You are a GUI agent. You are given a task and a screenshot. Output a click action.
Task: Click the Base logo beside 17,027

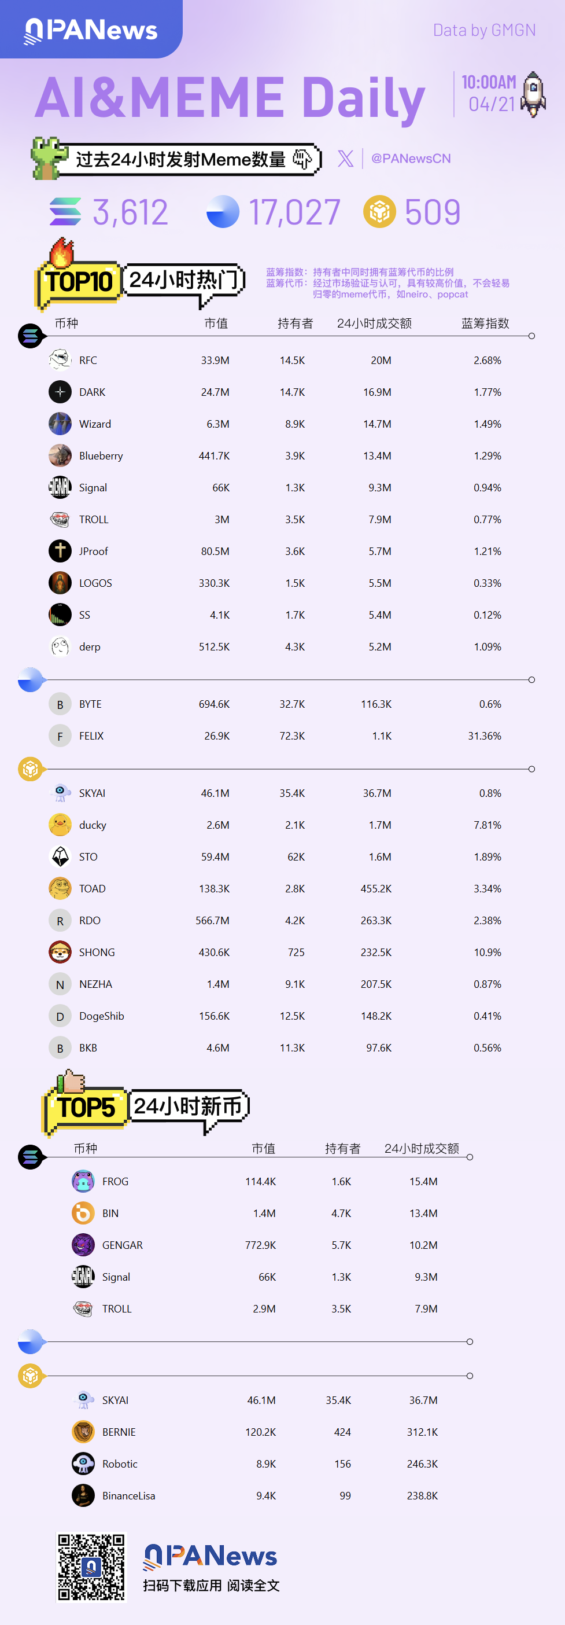[x=223, y=211]
